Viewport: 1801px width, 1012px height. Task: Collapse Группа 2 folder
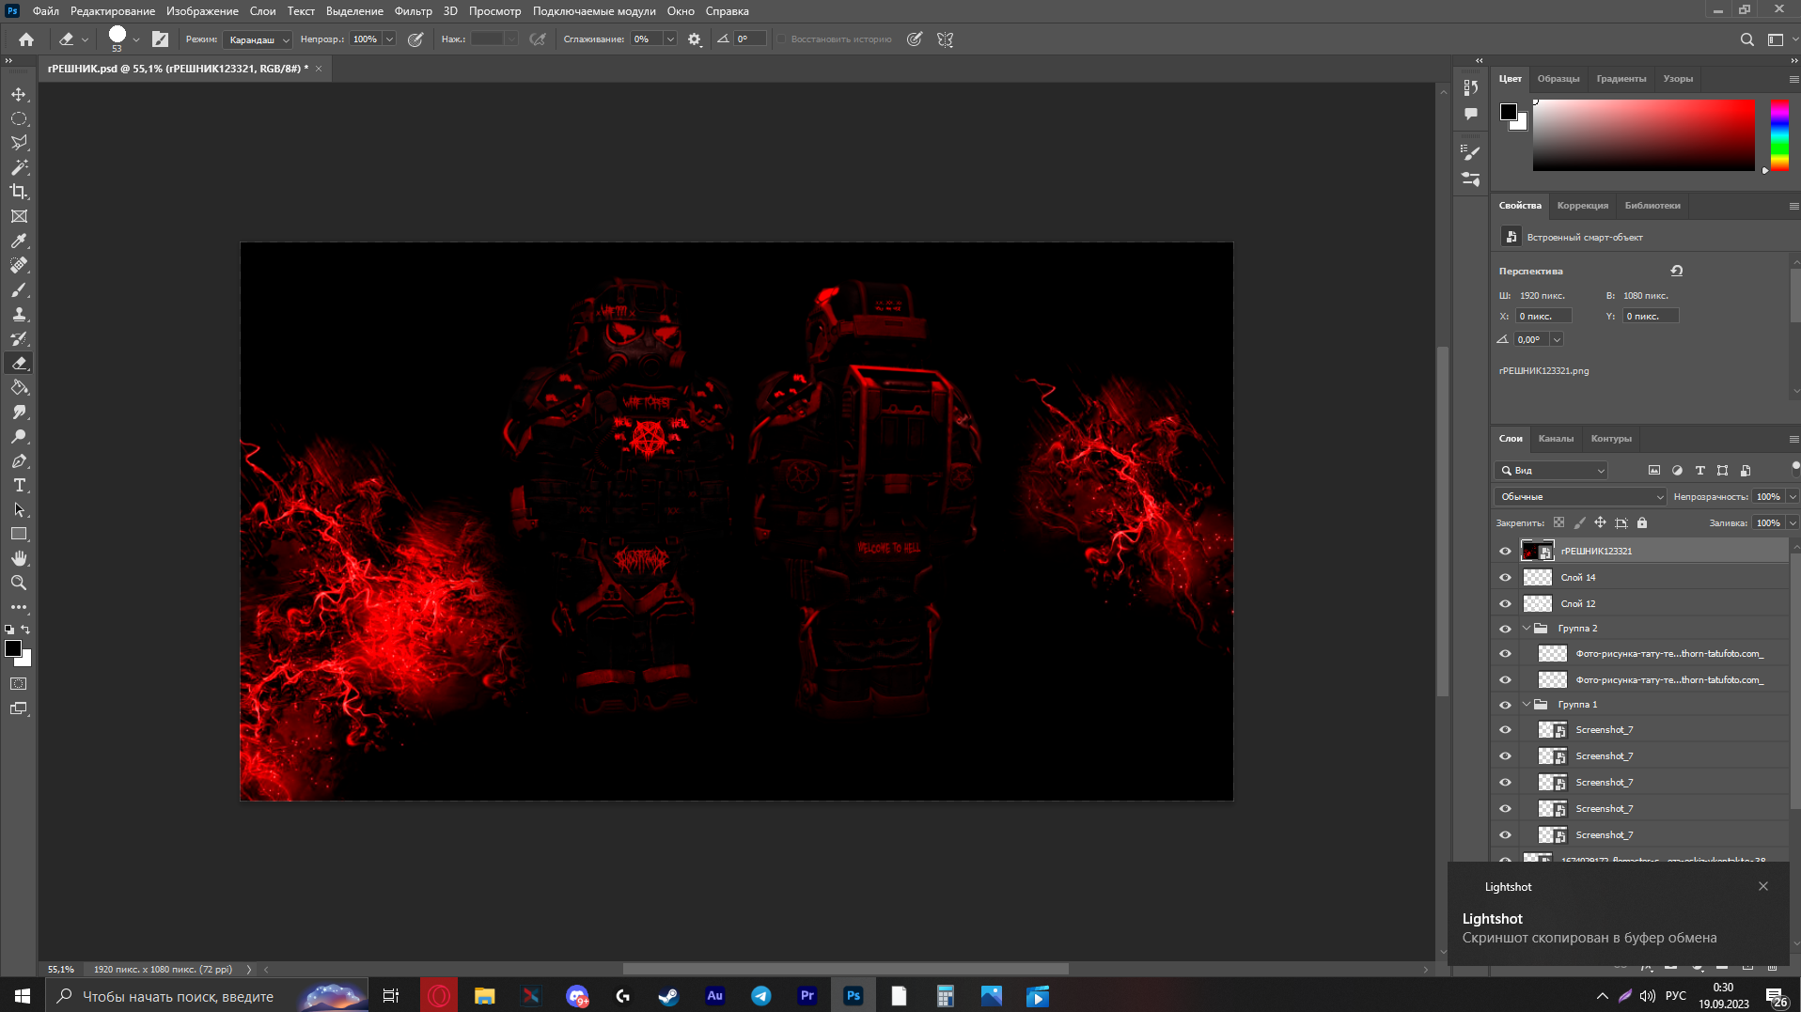click(x=1527, y=629)
